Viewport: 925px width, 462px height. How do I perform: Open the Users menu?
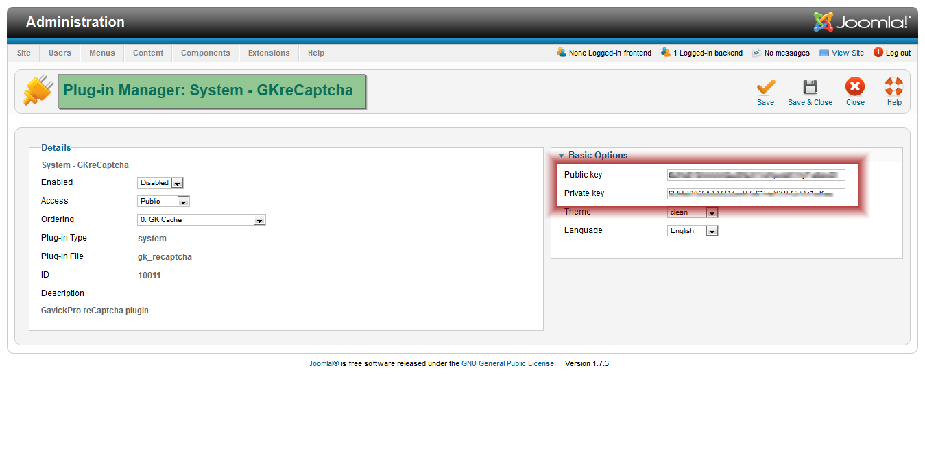pos(60,53)
